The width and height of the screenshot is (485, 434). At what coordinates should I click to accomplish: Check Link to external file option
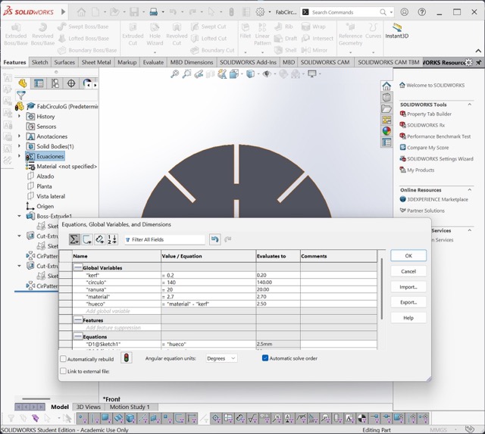[63, 371]
